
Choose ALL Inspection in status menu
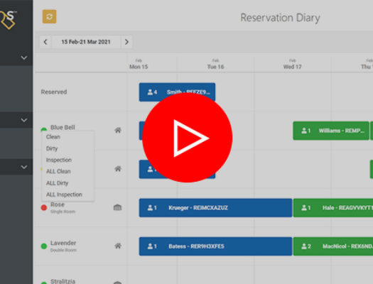pyautogui.click(x=64, y=195)
